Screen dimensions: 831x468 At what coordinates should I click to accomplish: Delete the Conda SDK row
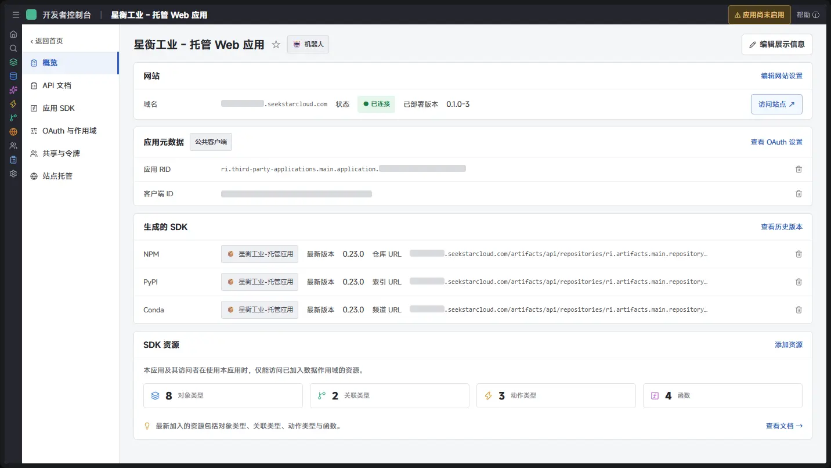[799, 309]
